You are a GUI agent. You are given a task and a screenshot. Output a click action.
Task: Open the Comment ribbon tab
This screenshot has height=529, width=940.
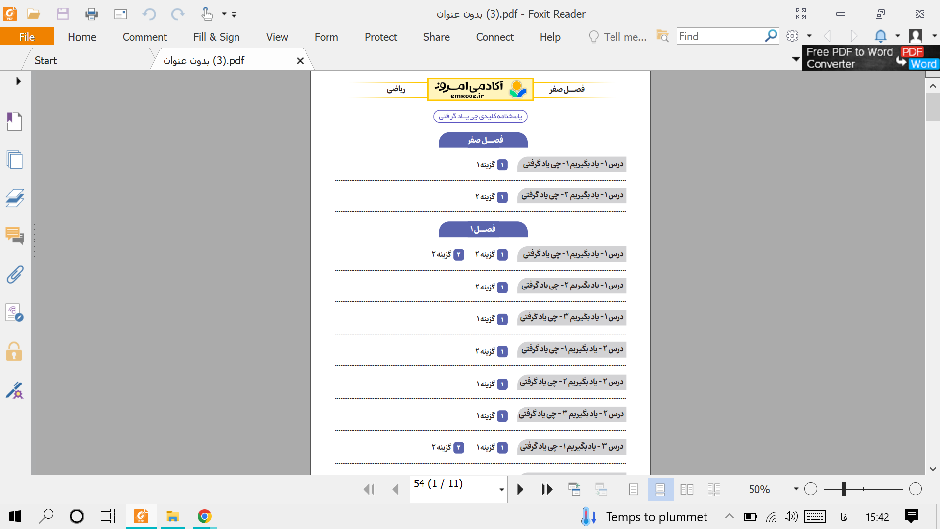tap(144, 37)
